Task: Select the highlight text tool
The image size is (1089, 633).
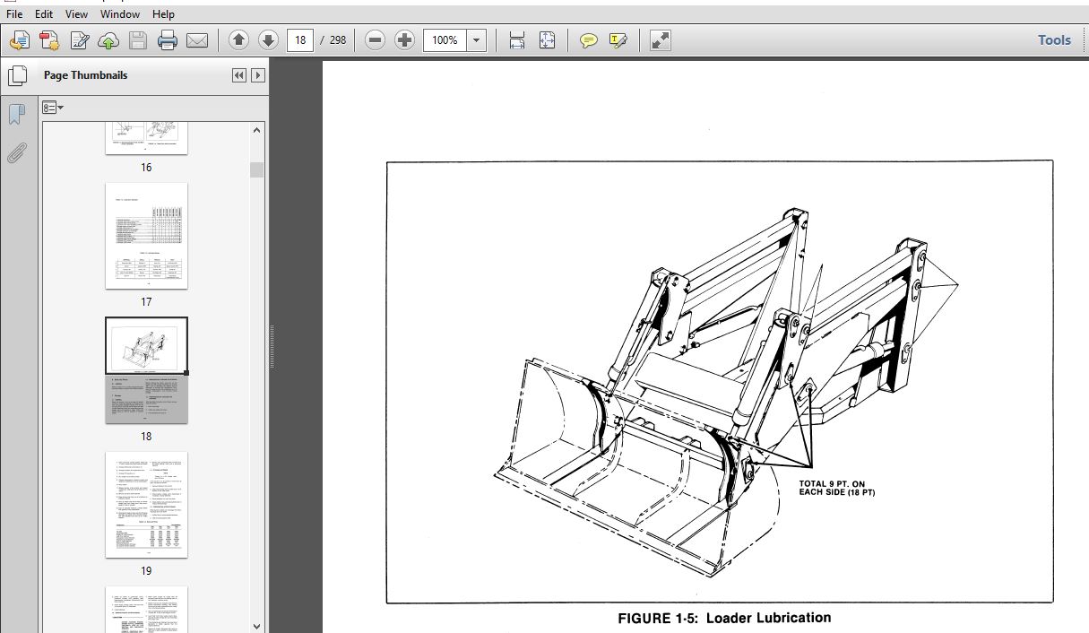Action: pyautogui.click(x=618, y=40)
